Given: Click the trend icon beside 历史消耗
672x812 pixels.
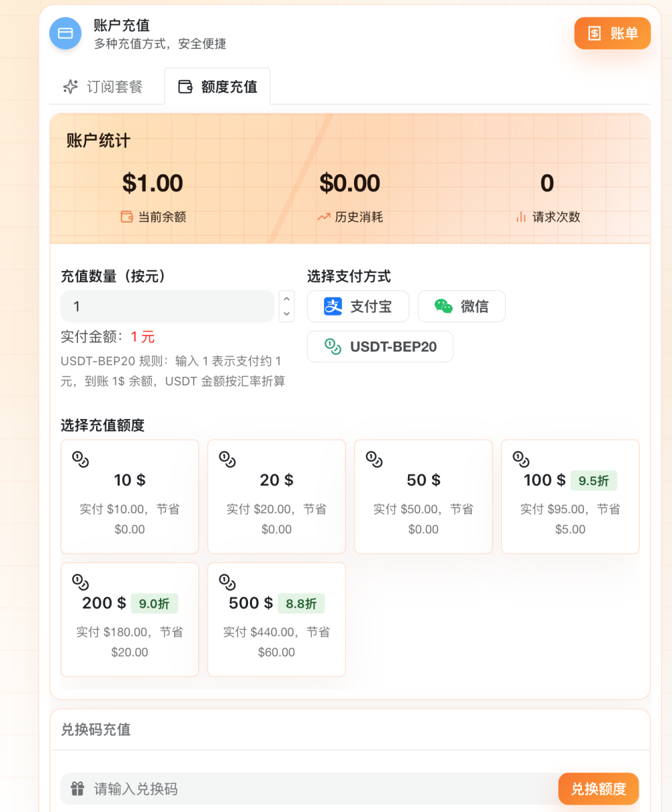Looking at the screenshot, I should click(324, 217).
